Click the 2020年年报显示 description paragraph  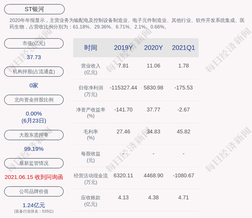click(x=127, y=24)
